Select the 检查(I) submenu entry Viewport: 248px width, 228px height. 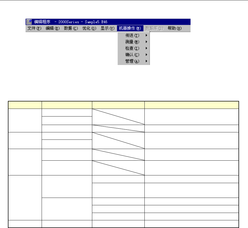(x=134, y=48)
